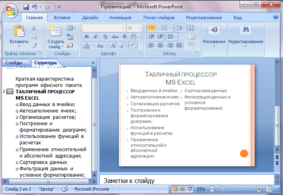Customize the quick access toolbar dropdown
283x195 pixels.
click(59, 7)
